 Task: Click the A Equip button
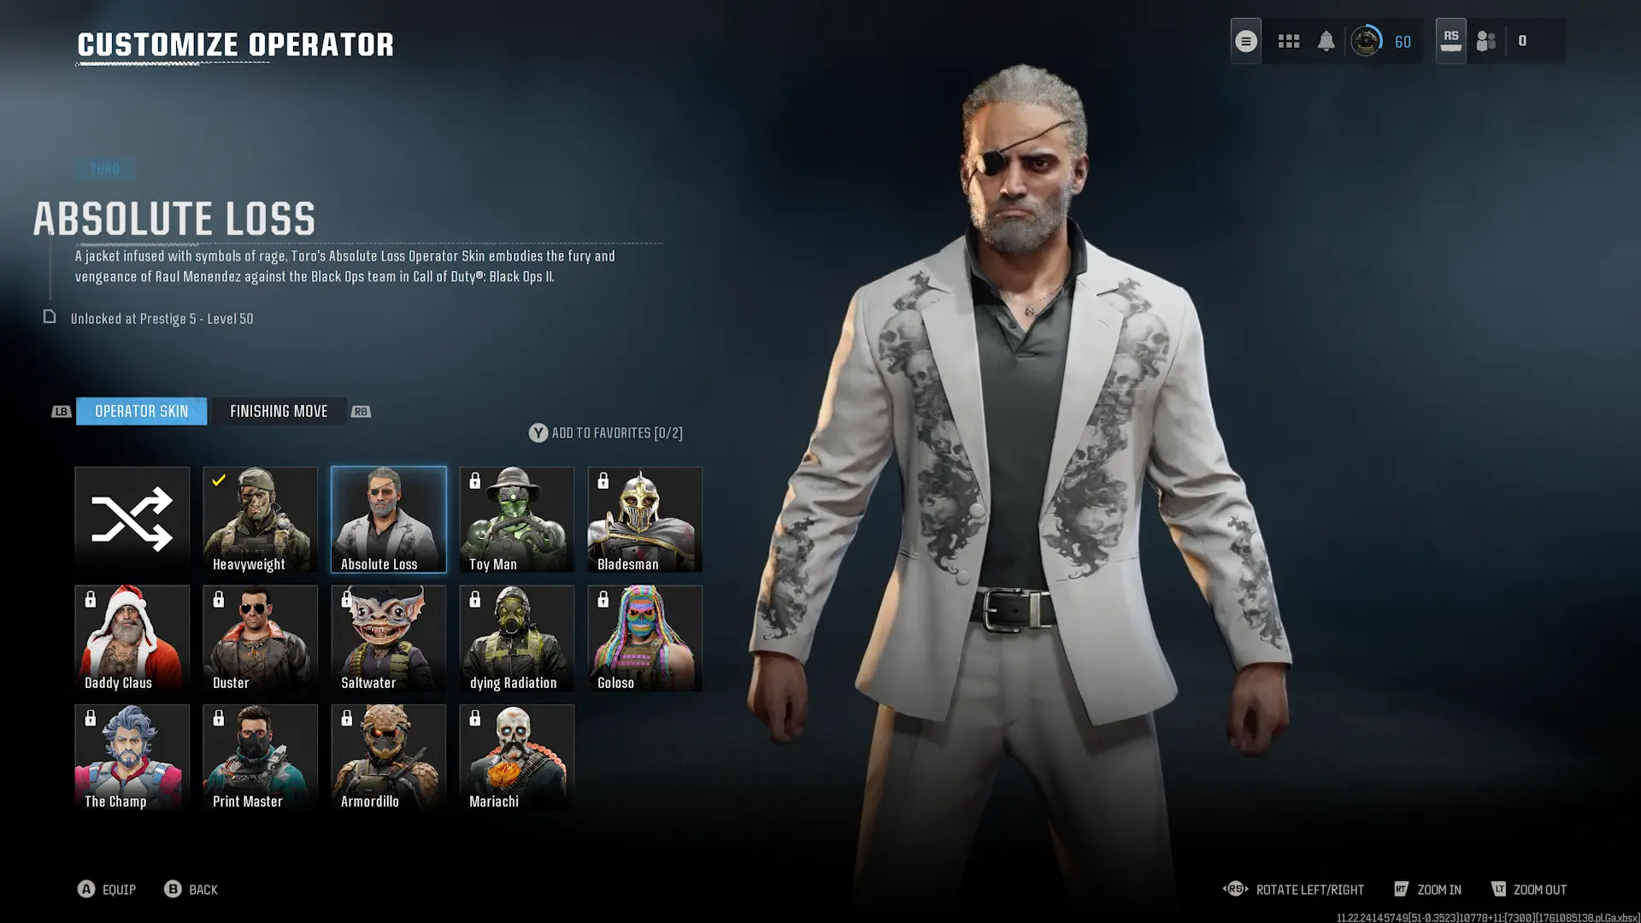[x=107, y=890]
